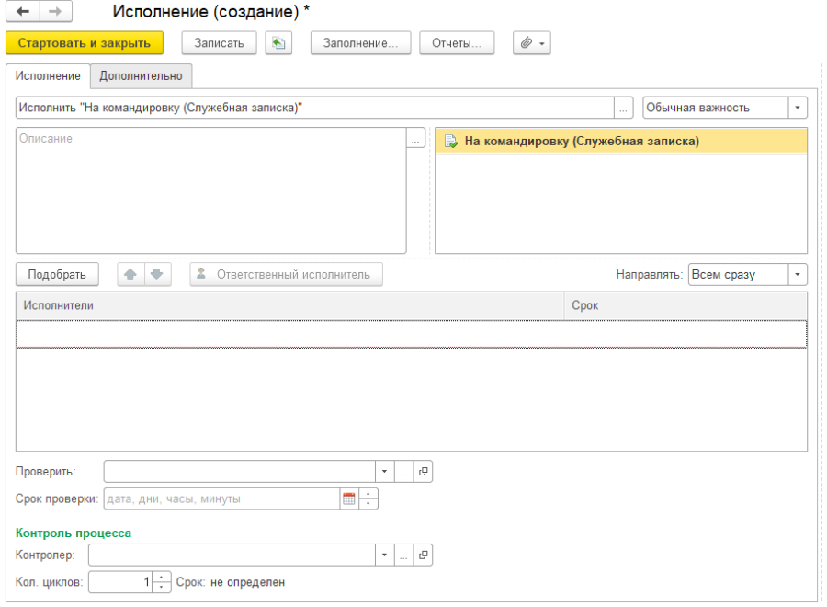This screenshot has width=827, height=607.
Task: Open the paperclip attachments menu
Action: (x=531, y=43)
